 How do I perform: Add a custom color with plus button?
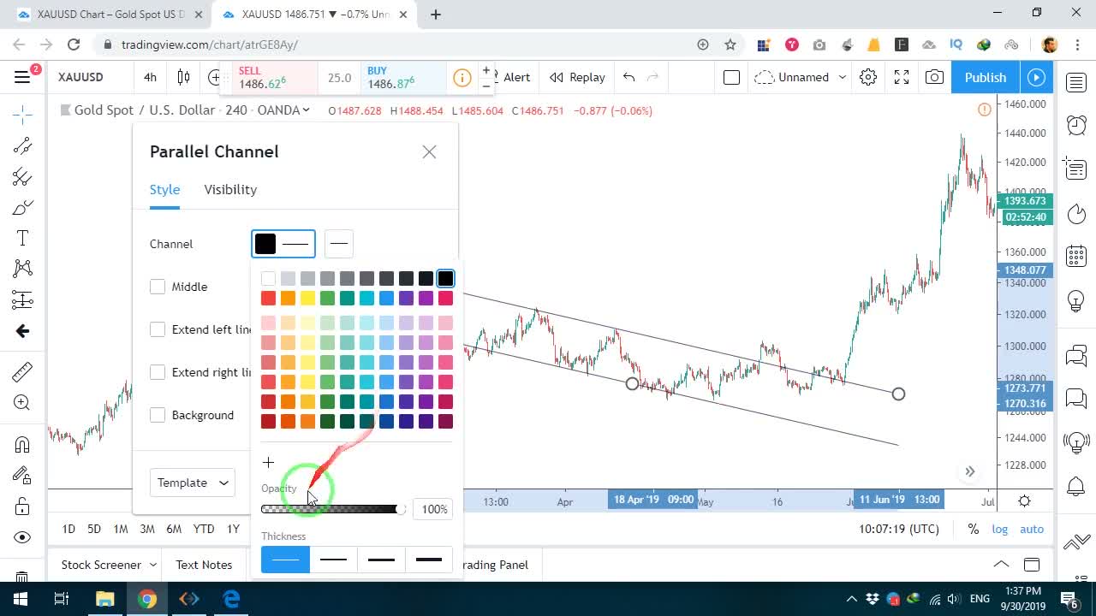click(x=268, y=463)
